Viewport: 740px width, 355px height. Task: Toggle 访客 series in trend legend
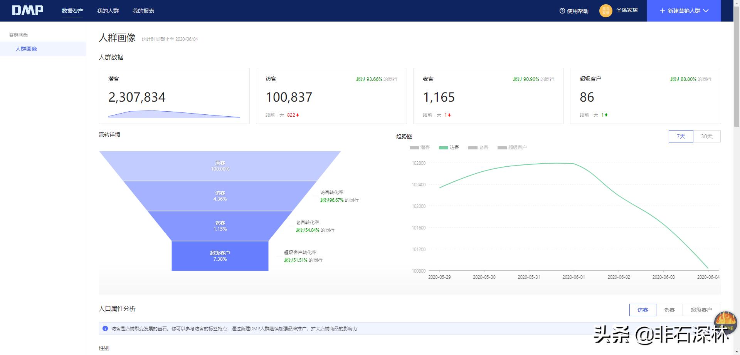tap(449, 147)
